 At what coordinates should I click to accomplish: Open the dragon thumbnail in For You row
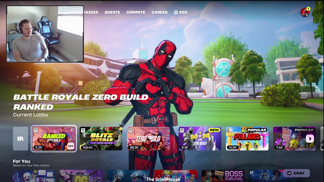pyautogui.click(x=128, y=176)
